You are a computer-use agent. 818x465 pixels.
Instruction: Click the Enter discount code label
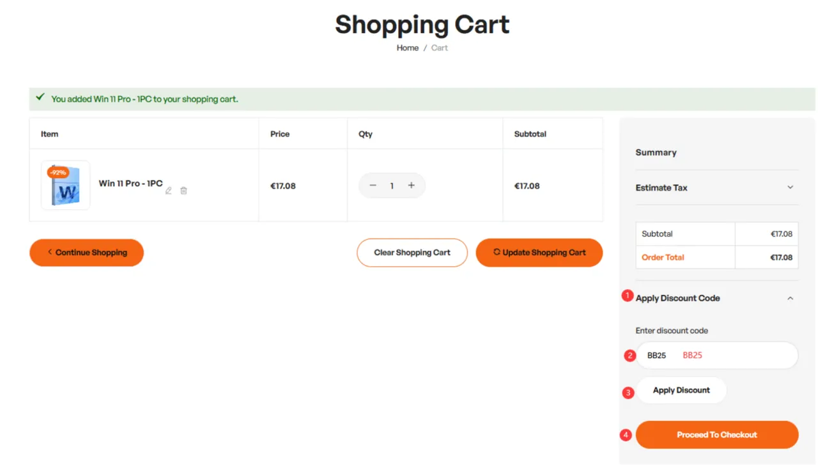click(x=672, y=331)
